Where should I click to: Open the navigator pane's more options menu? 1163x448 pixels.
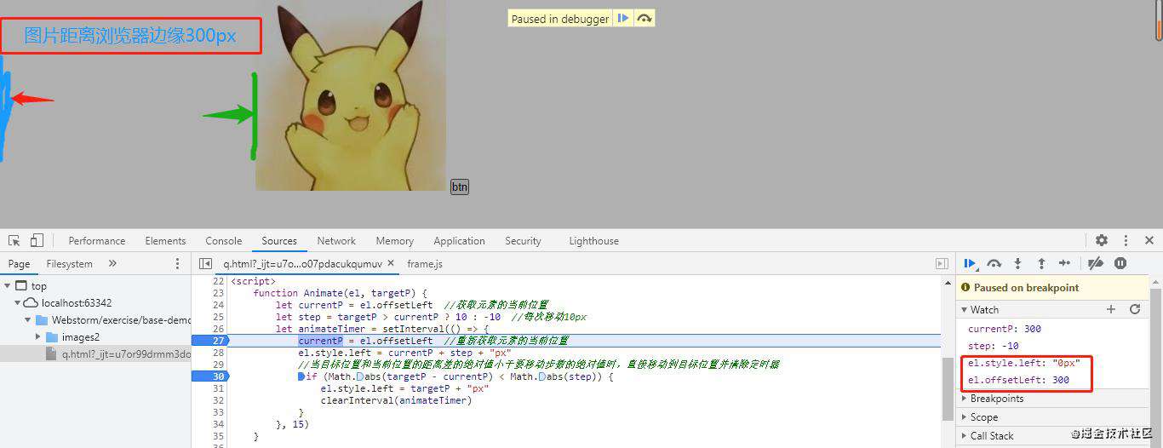coord(177,264)
